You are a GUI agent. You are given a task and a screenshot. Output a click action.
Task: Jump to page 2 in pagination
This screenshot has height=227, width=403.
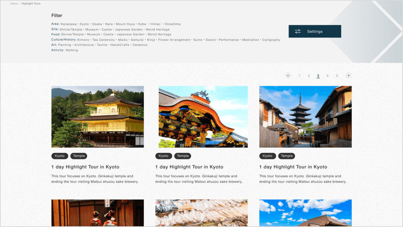(309, 76)
